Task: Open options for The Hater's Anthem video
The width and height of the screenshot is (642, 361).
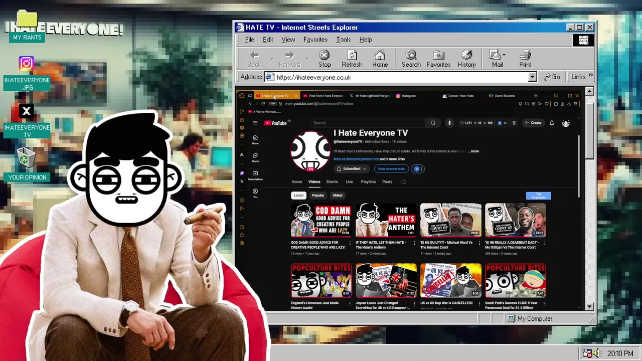Action: pos(414,243)
